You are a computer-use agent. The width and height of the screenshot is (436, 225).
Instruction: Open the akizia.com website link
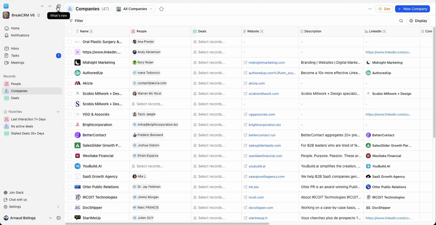coord(257,83)
